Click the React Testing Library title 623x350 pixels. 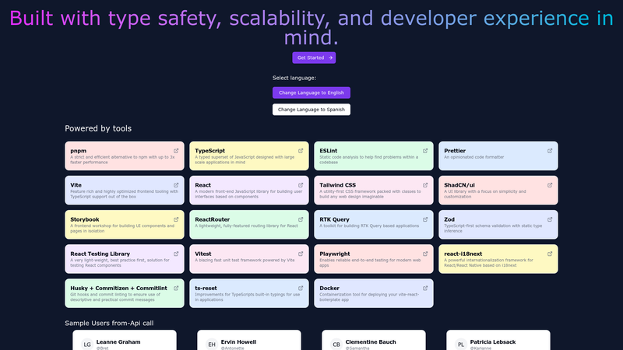pos(100,254)
